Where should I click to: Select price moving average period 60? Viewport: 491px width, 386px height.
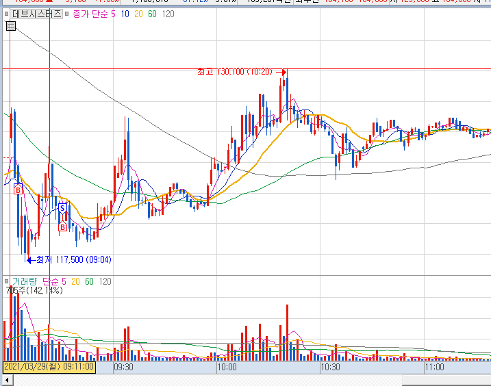click(152, 14)
